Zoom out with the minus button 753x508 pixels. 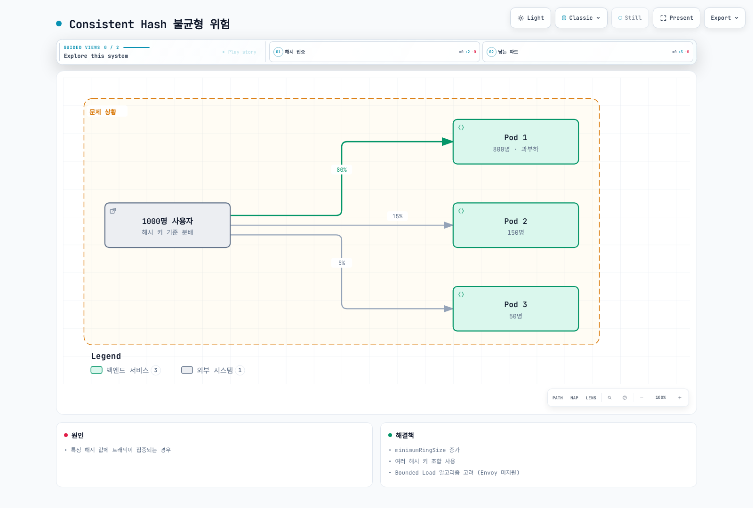641,398
